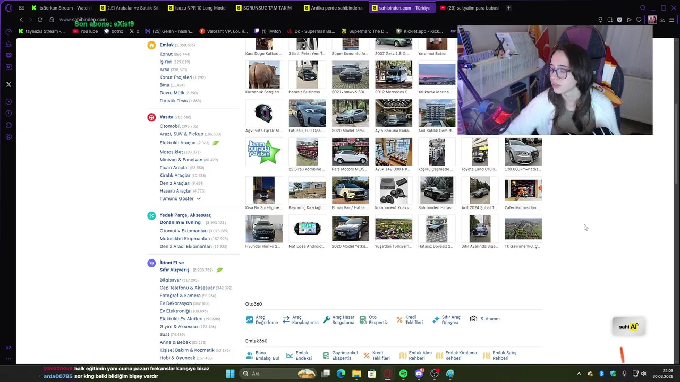
Task: Switch to Antika perde sahibinden tab
Action: point(333,8)
